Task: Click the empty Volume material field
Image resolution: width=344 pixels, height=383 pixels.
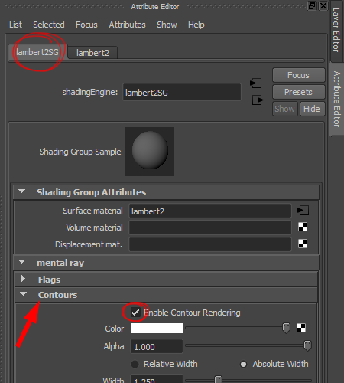Action: click(x=210, y=228)
